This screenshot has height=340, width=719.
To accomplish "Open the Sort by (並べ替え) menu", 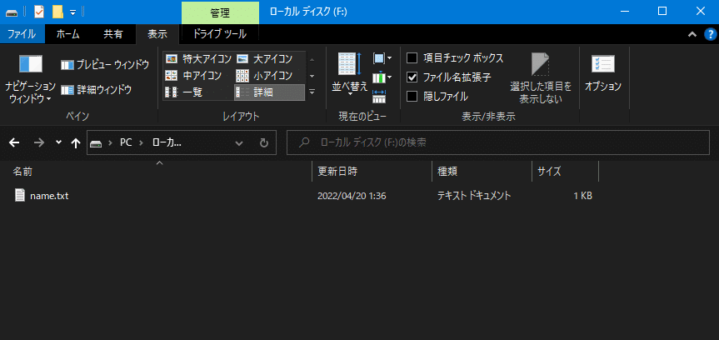I will pos(350,75).
